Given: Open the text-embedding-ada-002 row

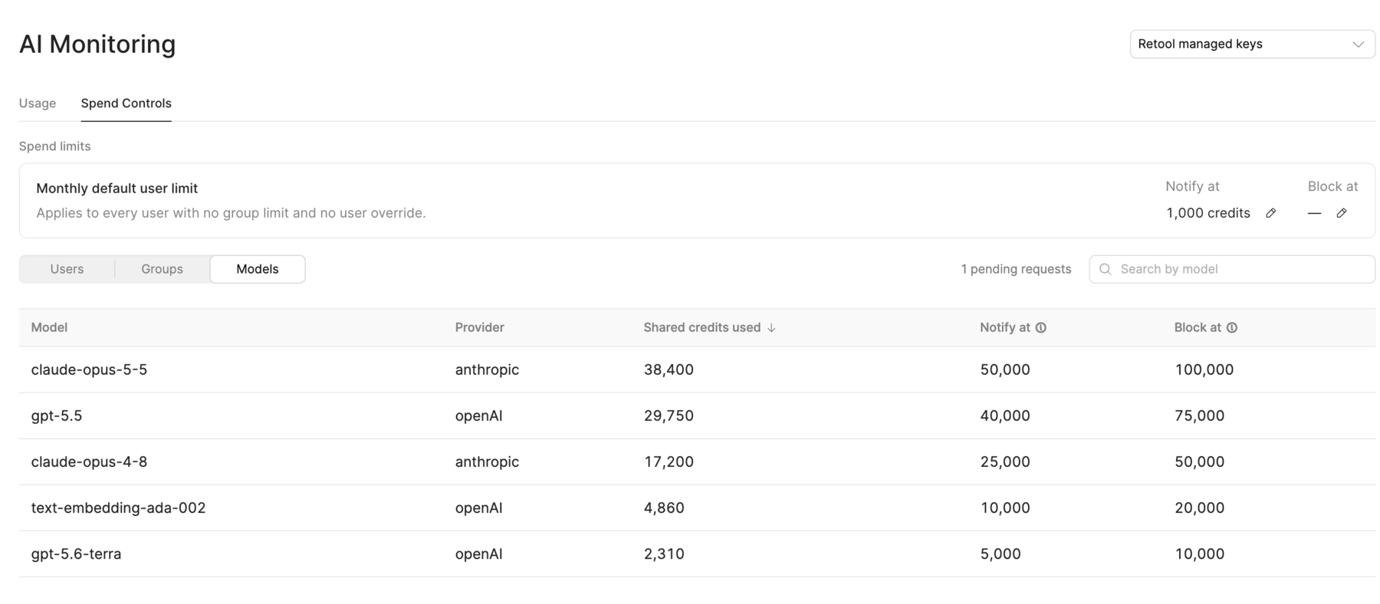Looking at the screenshot, I should [x=697, y=507].
